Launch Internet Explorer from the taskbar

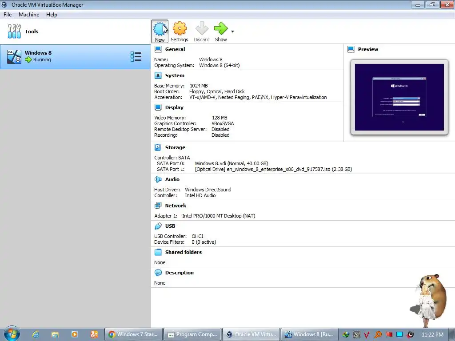pos(36,334)
